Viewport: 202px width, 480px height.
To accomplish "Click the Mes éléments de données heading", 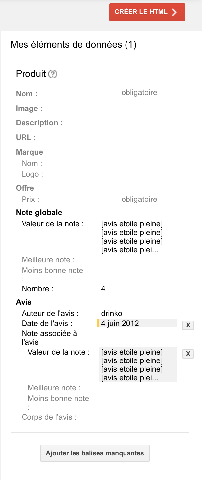I will tap(73, 45).
